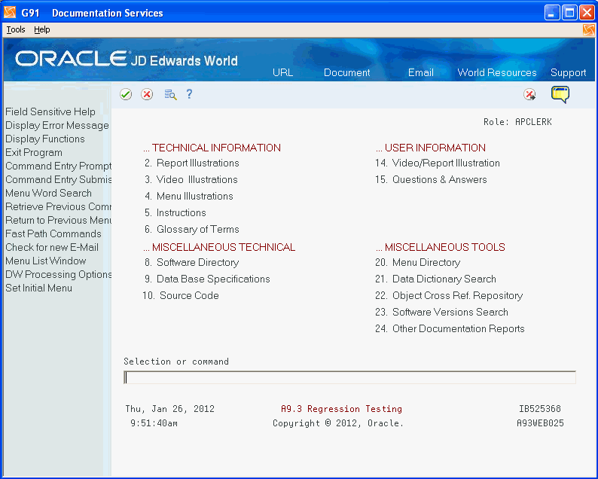Viewport: 598px width, 479px height.
Task: Click the A93WEB025 identifier text
Action: (540, 423)
